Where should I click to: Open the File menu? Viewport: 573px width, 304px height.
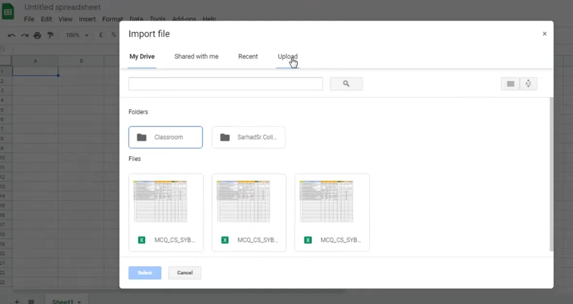tap(29, 19)
